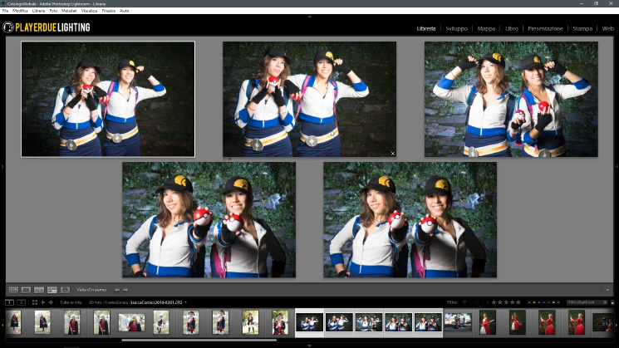Screen dimensions: 619x348
Task: Switch to the Mappa module
Action: tap(486, 28)
